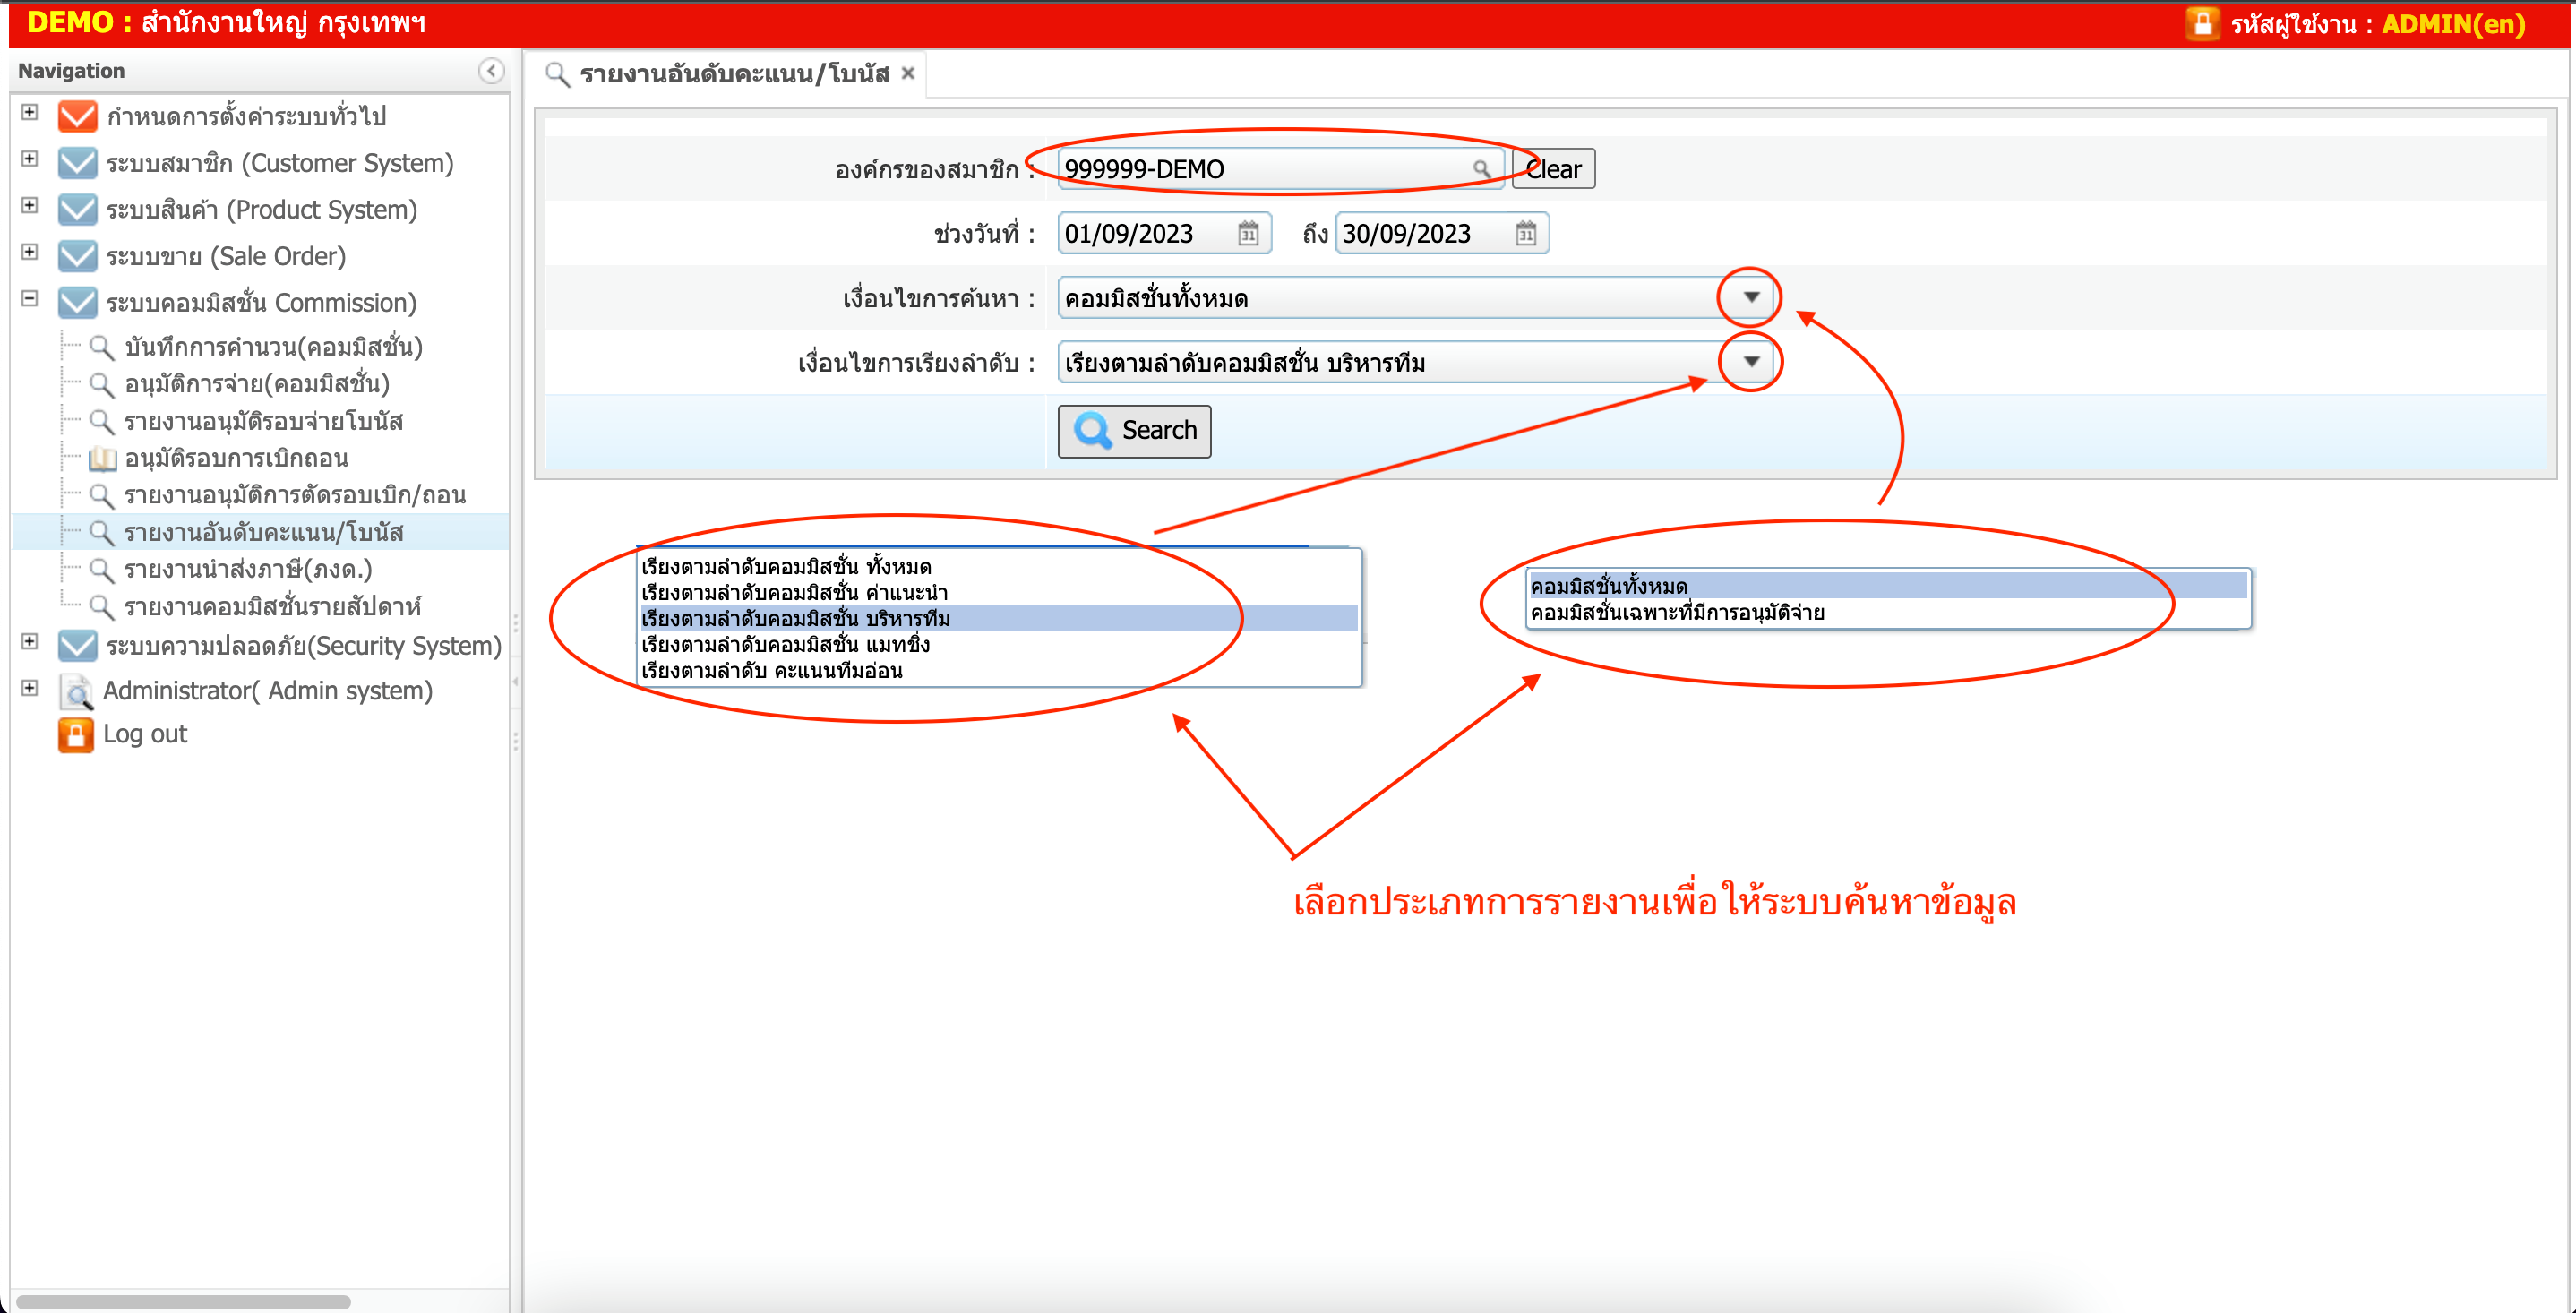Collapse the Commission system tree node
This screenshot has width=2576, height=1313.
click(x=30, y=299)
